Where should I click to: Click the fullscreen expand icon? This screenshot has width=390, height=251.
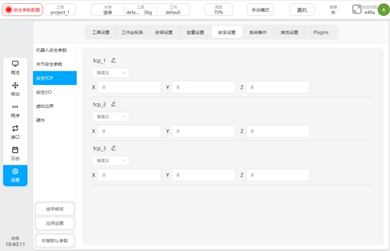pos(356,10)
